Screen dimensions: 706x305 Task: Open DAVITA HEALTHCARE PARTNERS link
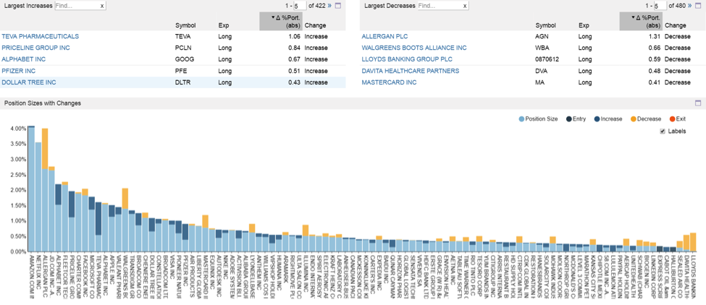click(410, 71)
